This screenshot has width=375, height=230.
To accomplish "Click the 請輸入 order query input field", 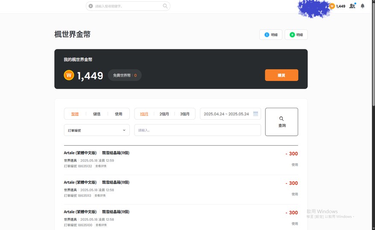I will [198, 130].
